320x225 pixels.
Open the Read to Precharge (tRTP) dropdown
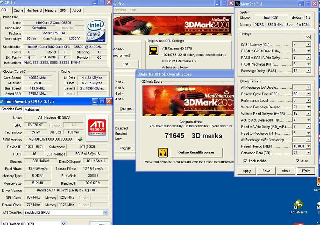click(308, 133)
